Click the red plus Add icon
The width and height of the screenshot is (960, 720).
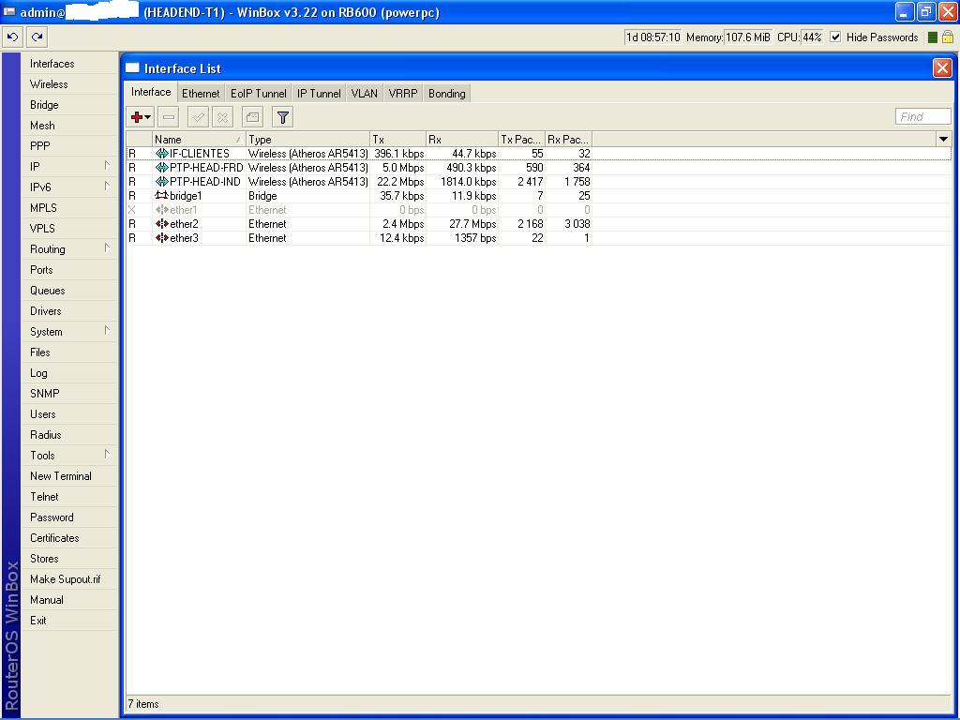click(137, 117)
